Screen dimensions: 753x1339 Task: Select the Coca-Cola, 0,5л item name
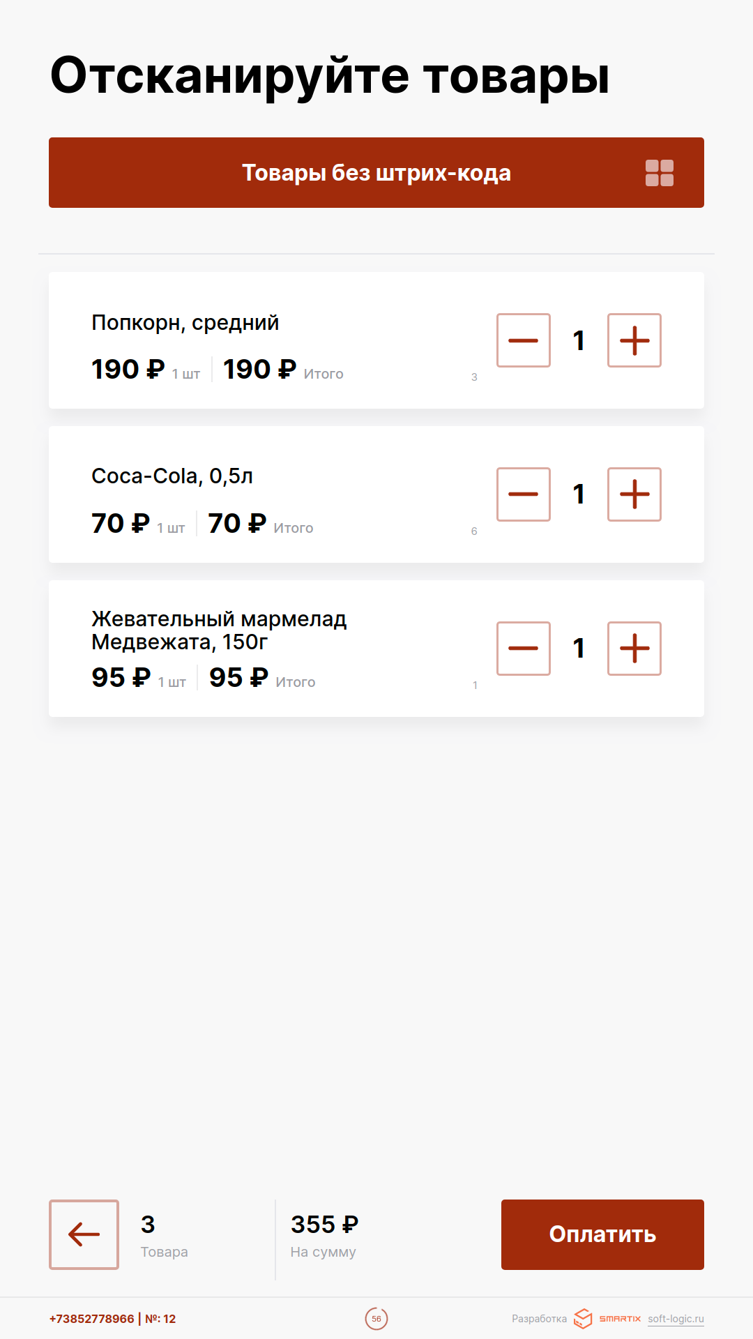click(172, 476)
